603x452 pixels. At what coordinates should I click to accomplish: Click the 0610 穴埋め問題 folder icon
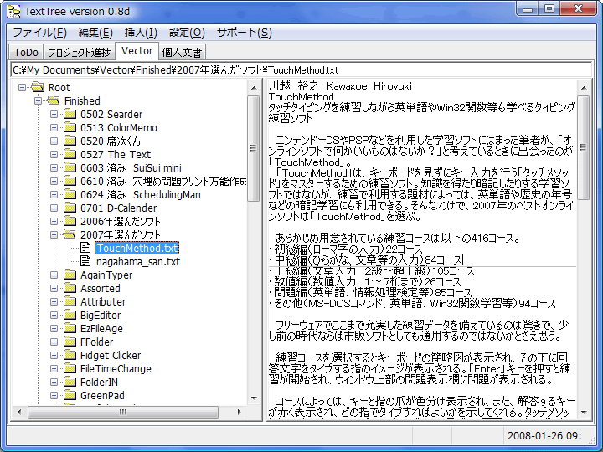(x=70, y=181)
